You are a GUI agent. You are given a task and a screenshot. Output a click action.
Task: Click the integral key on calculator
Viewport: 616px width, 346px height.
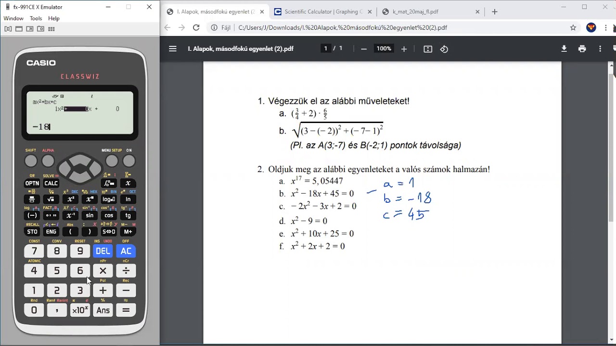pos(109,183)
